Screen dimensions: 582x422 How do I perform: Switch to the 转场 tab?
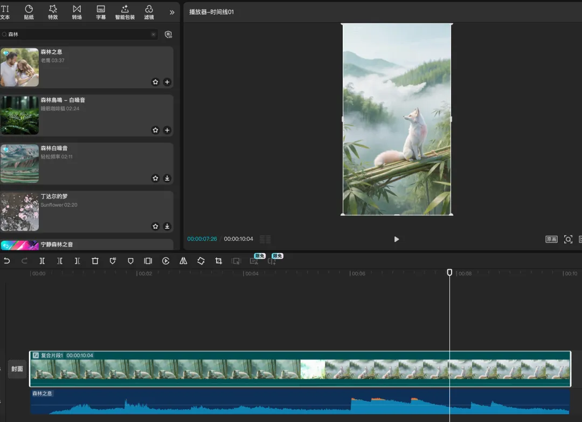pos(77,12)
